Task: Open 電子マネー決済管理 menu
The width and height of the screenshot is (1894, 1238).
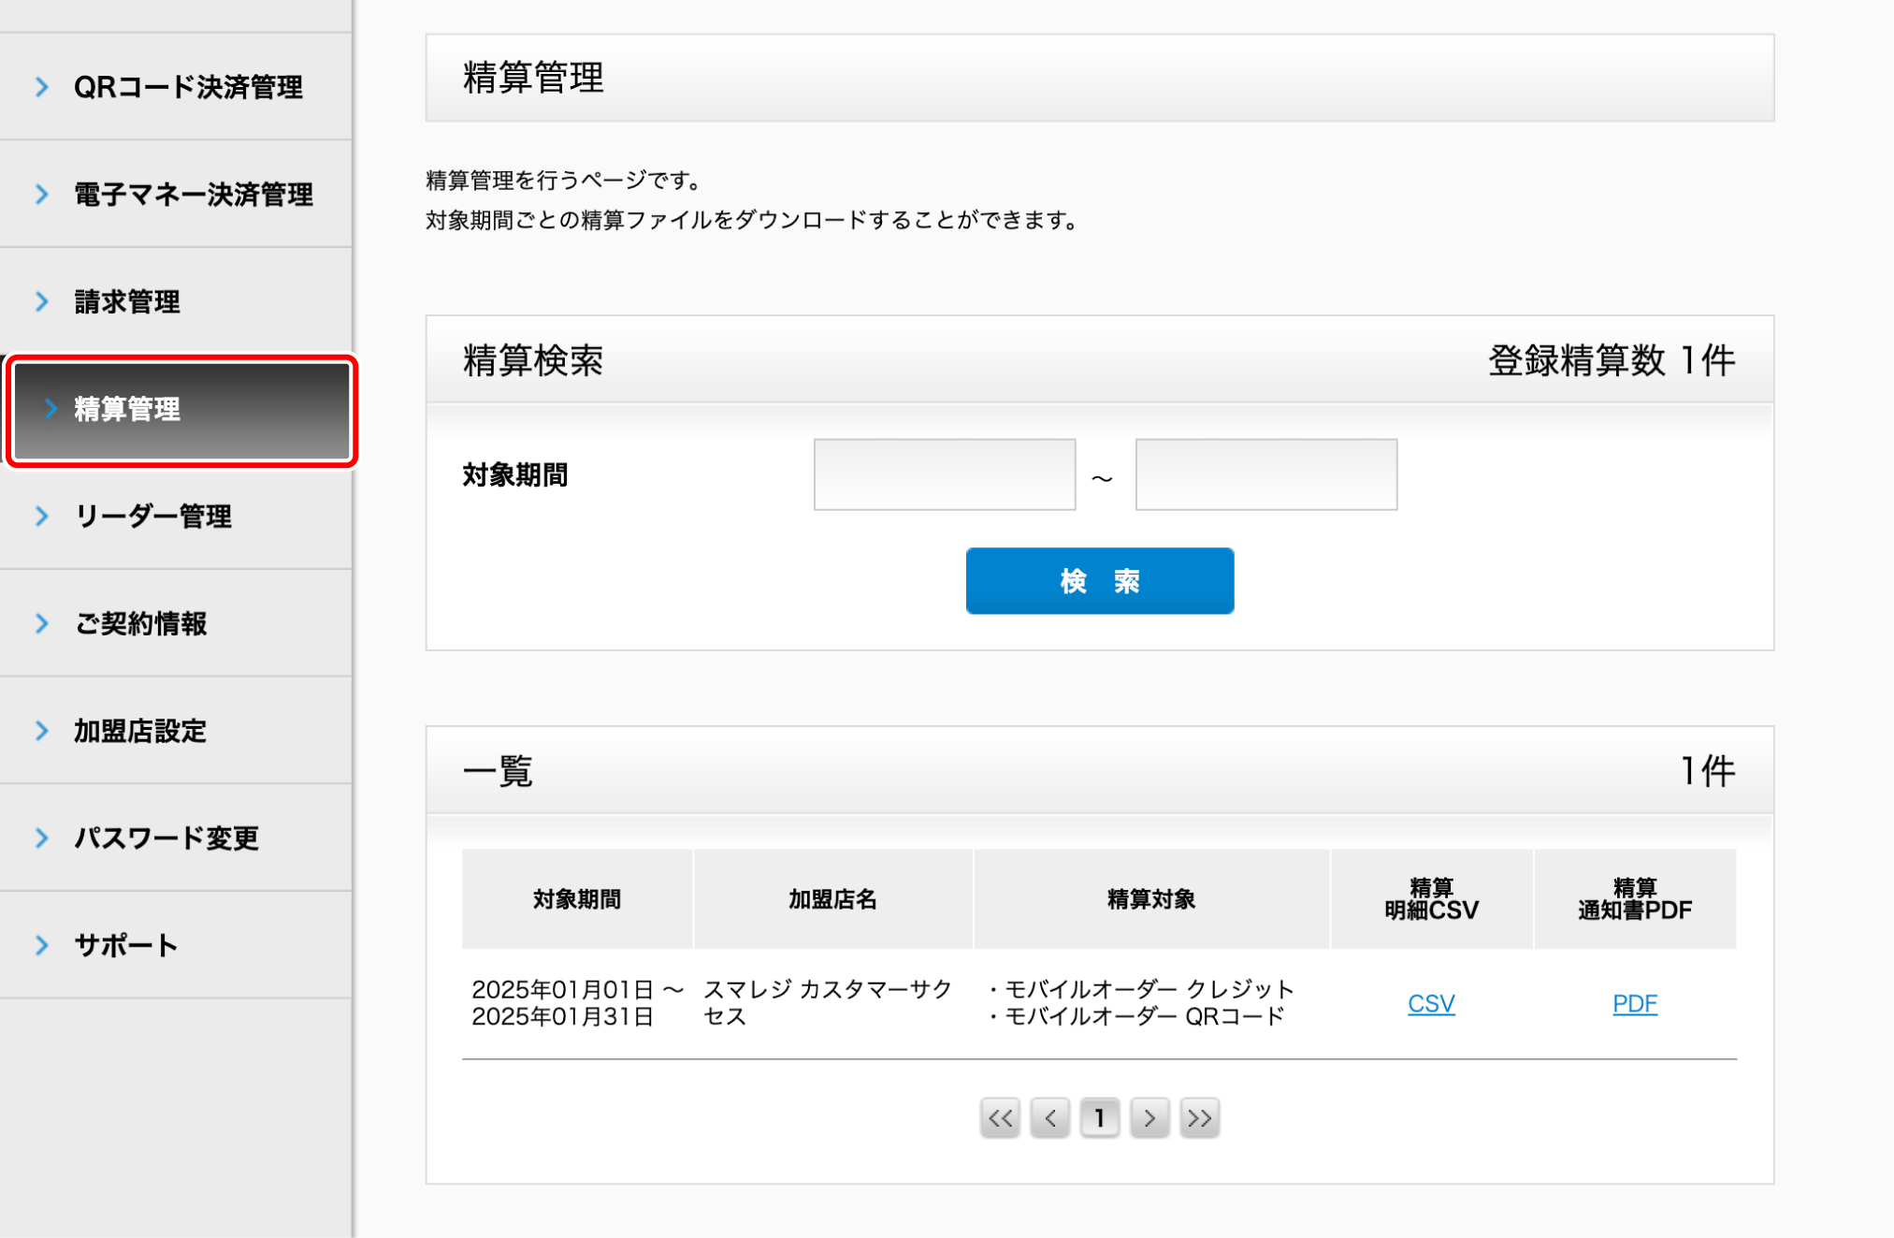Action: pyautogui.click(x=194, y=194)
